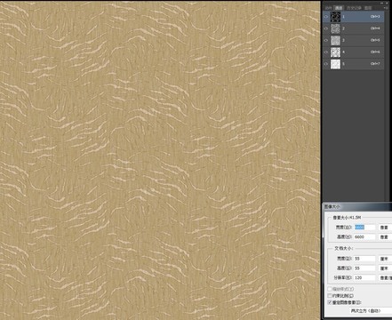
Task: Open pixel width unit dropdown showing 像素
Action: [385, 228]
